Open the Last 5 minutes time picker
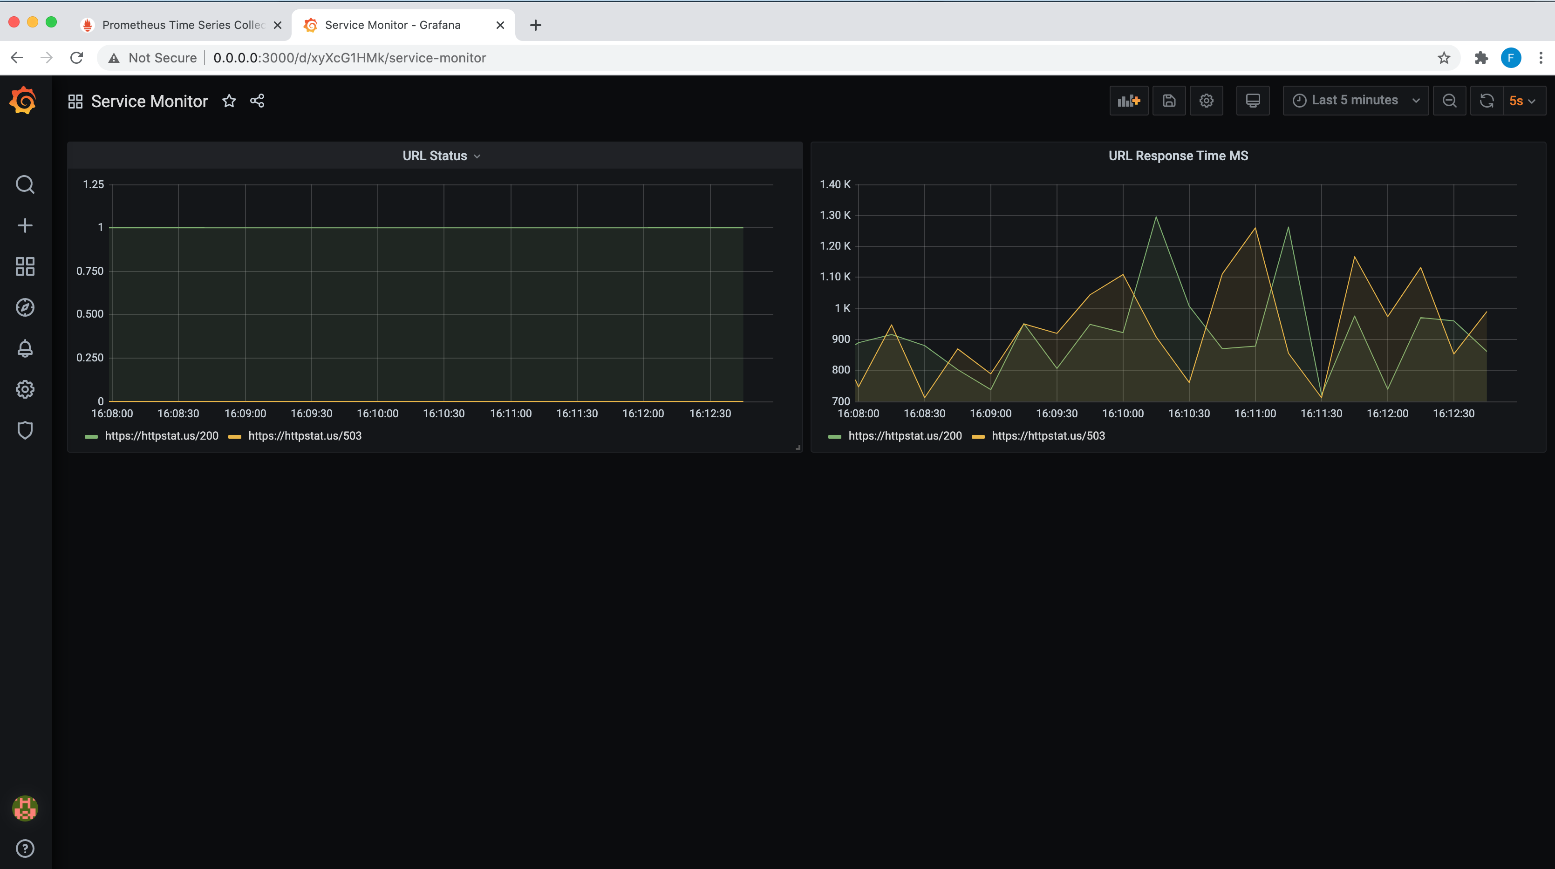This screenshot has width=1555, height=869. [1355, 101]
